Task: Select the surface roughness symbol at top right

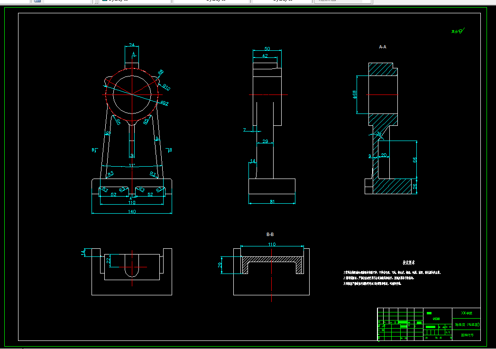Action: tap(458, 31)
